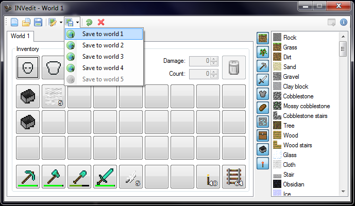The height and width of the screenshot is (206, 355).
Task: Show the chest category icon
Action: 263,135
